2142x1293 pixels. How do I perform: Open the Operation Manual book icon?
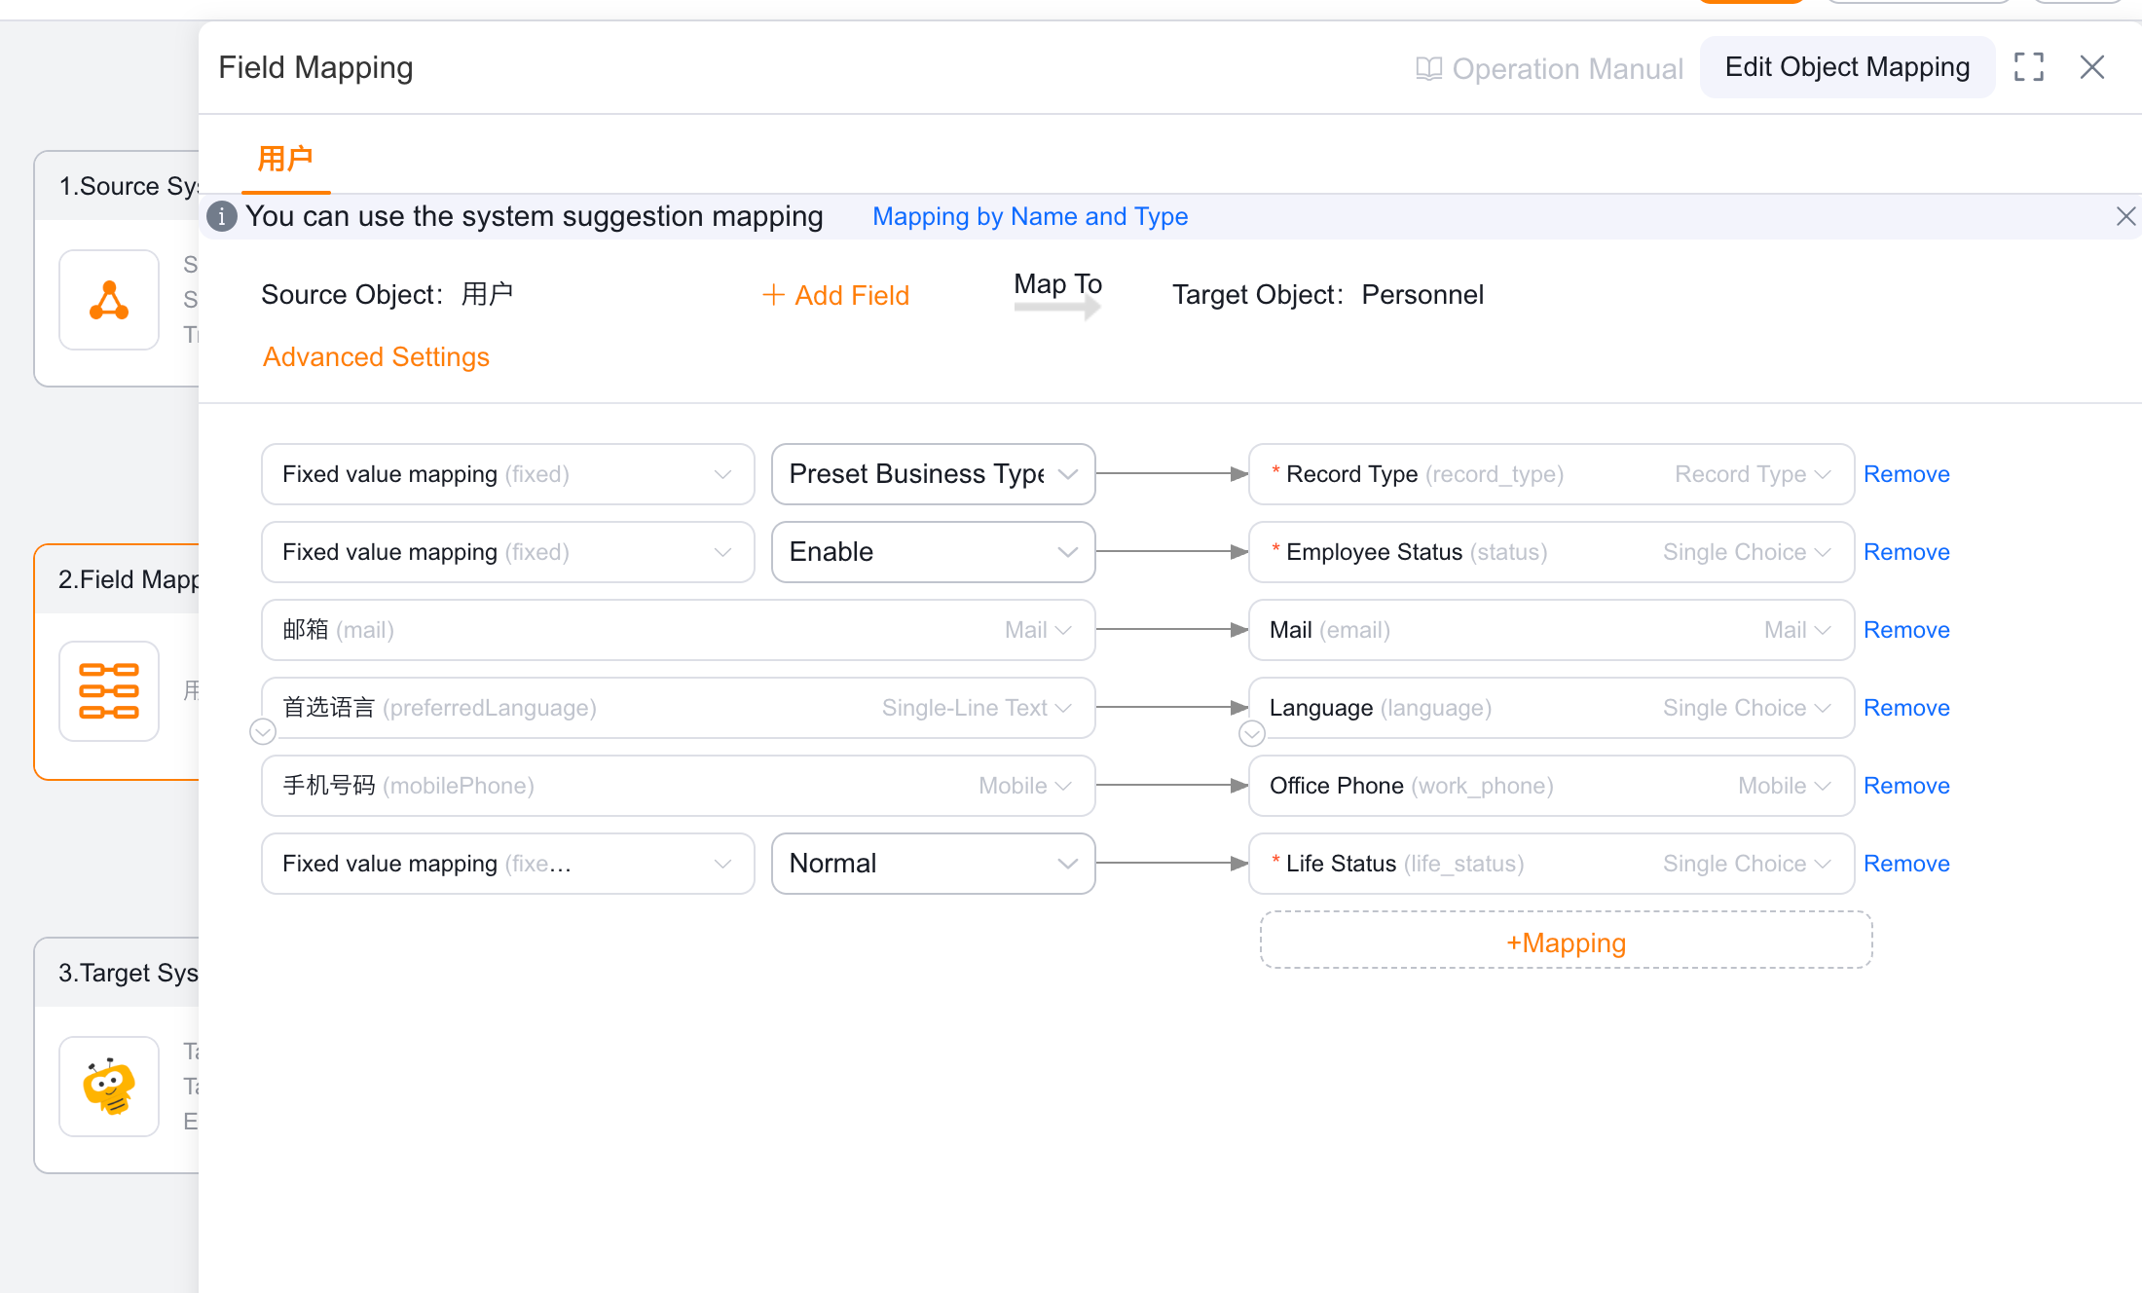[x=1428, y=69]
